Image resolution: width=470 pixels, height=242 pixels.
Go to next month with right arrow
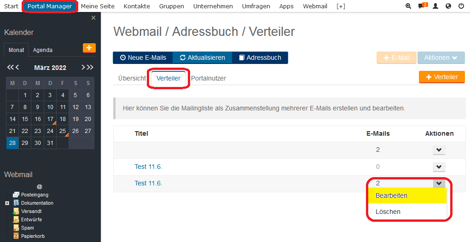click(x=83, y=67)
